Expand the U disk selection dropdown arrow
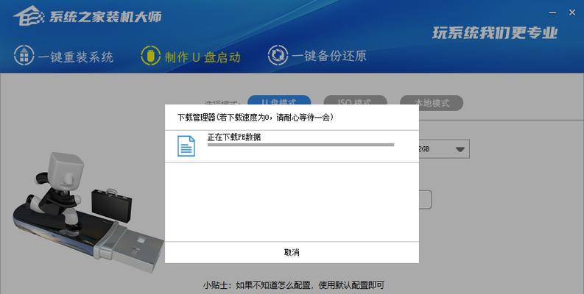Screen dimensions: 584x294 tap(460, 149)
